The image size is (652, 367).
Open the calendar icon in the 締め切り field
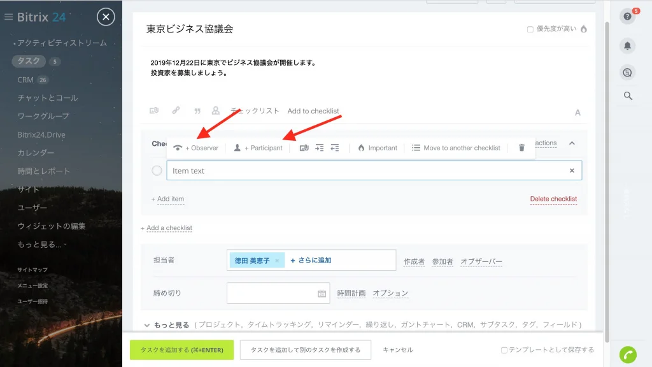coord(322,294)
